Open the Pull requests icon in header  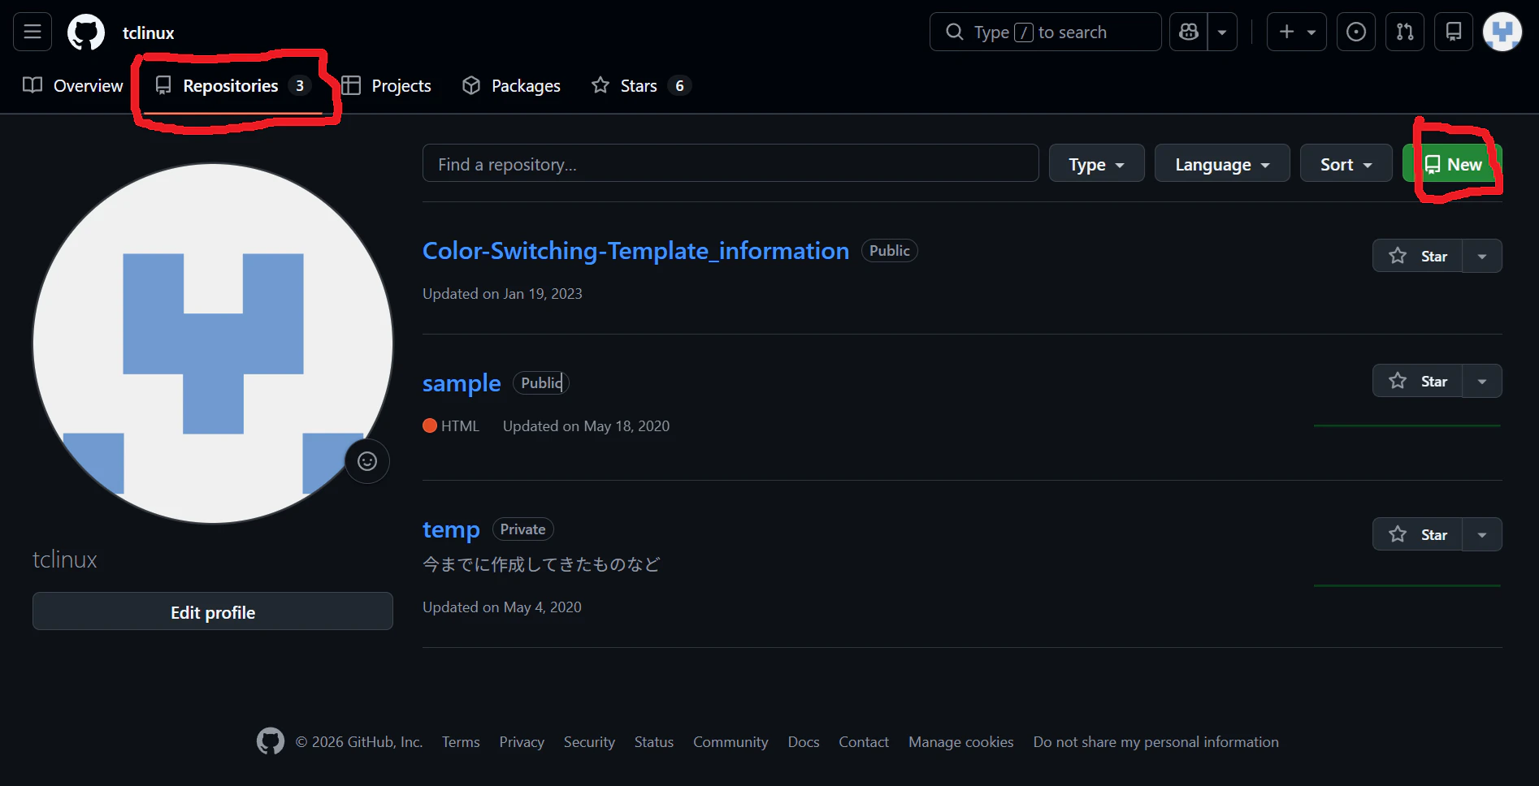coord(1405,32)
